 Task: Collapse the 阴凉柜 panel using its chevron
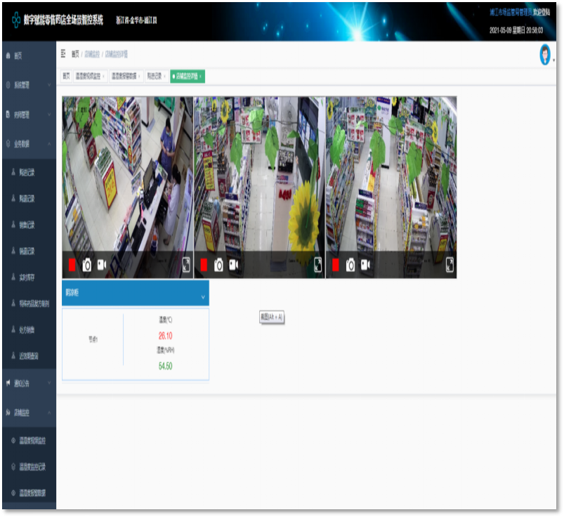click(203, 297)
